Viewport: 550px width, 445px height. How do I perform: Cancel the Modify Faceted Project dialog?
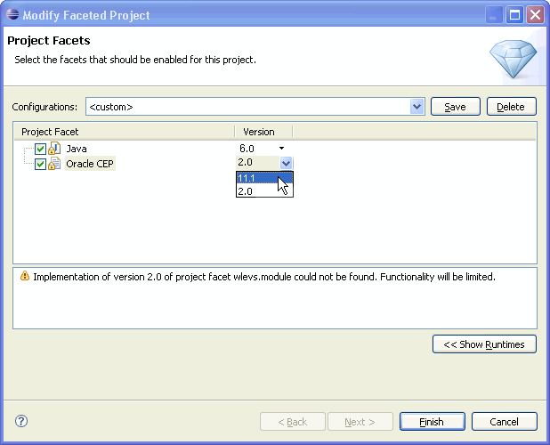point(504,422)
